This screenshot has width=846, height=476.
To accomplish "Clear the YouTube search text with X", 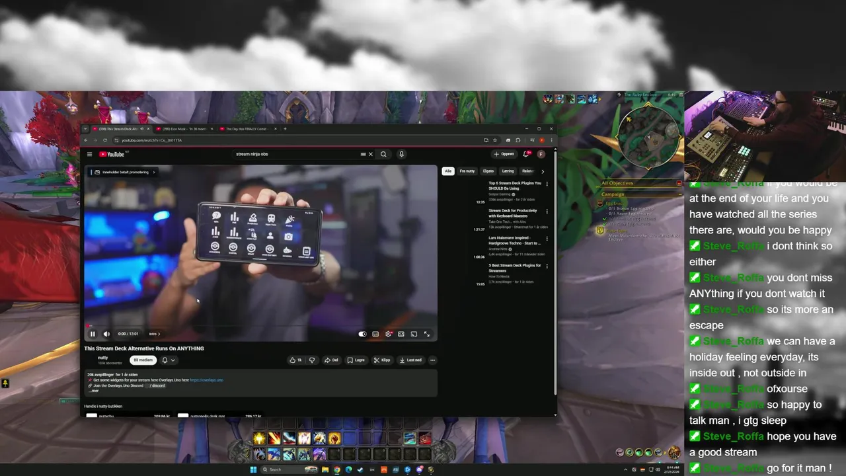I will (371, 154).
